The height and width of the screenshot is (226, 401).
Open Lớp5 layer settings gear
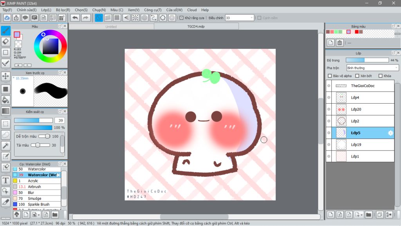(x=390, y=133)
